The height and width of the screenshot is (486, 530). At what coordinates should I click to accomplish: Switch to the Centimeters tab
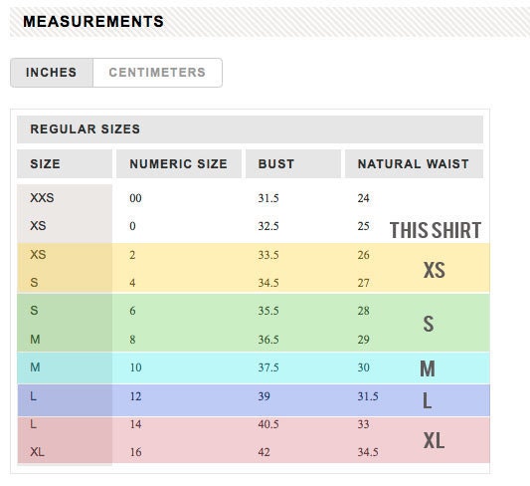[157, 73]
